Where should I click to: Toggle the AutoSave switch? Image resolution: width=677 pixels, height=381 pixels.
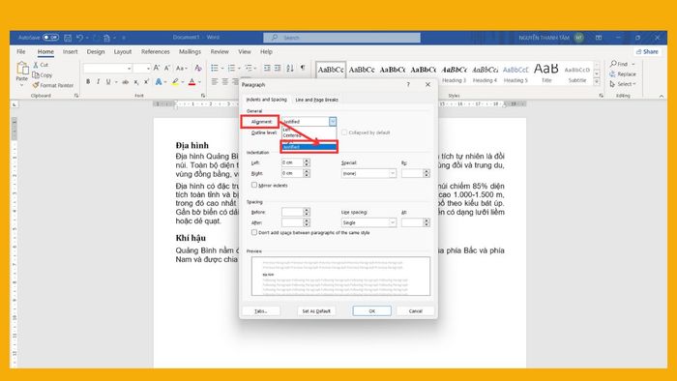pyautogui.click(x=51, y=38)
